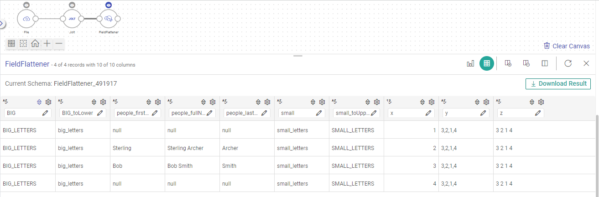
Task: Switch to the table grid view
Action: (487, 63)
